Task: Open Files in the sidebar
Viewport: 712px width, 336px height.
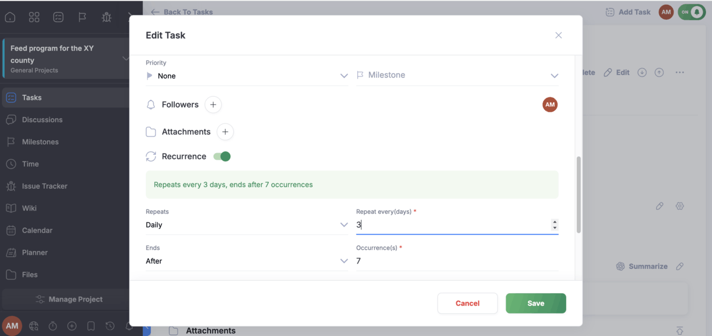Action: coord(65,275)
